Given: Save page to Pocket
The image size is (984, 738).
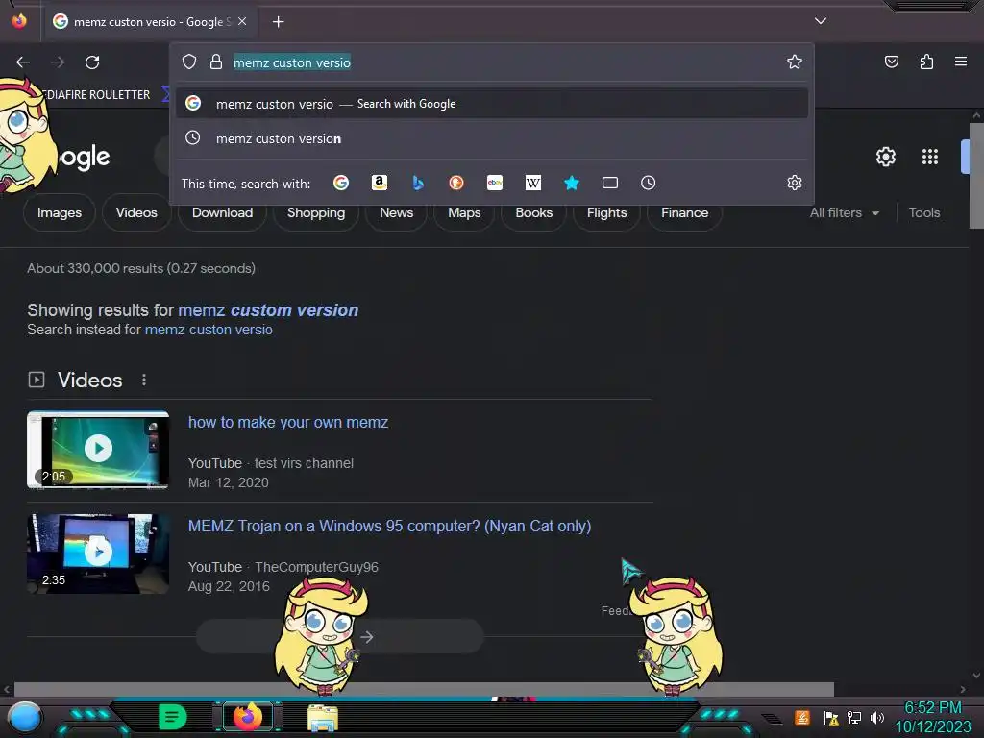Looking at the screenshot, I should (891, 61).
